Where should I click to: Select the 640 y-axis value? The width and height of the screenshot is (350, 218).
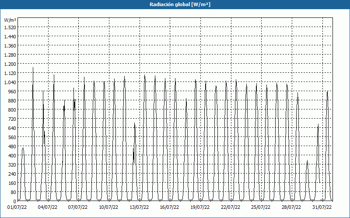(12, 128)
